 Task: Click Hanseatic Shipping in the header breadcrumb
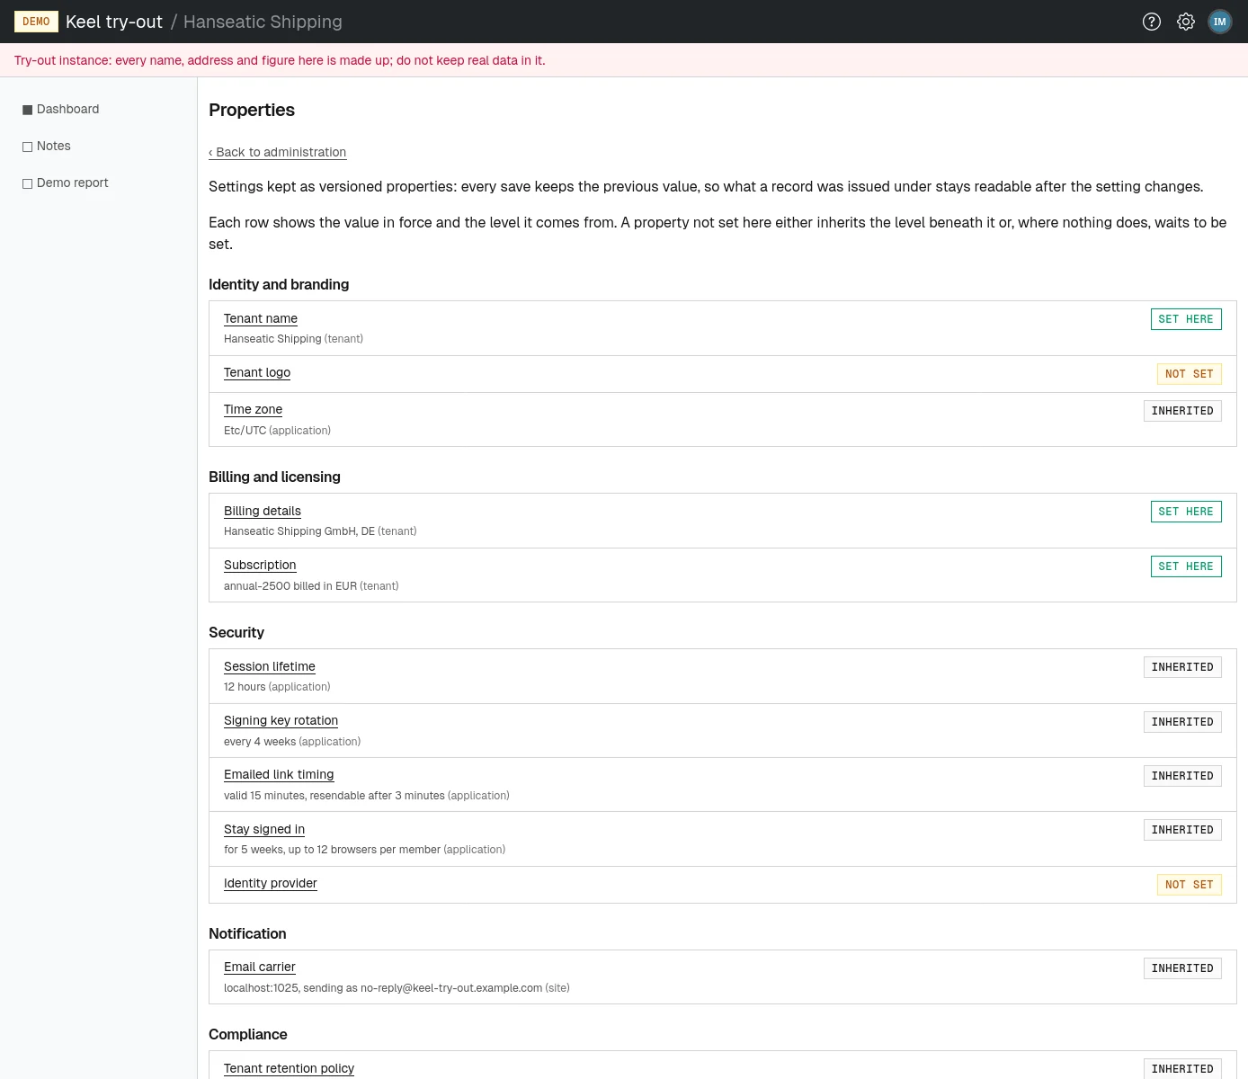pyautogui.click(x=263, y=22)
